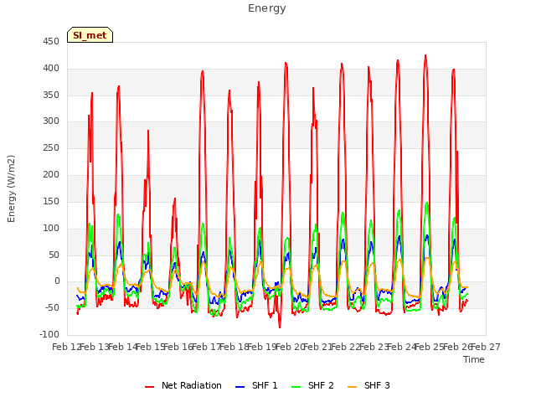536x402 pixels.
Task: Click the 350 y-axis tick label
Action: [51, 95]
